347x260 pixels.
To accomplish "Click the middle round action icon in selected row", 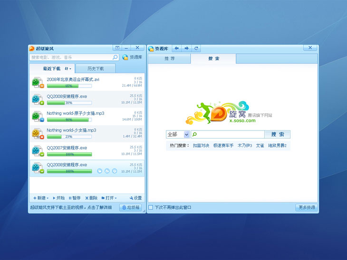I will pos(107,171).
